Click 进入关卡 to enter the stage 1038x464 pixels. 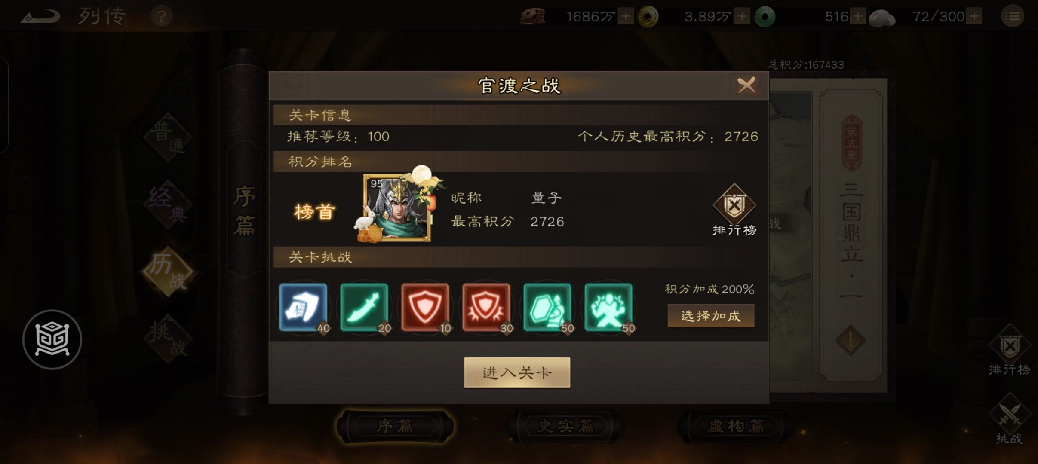pos(517,372)
